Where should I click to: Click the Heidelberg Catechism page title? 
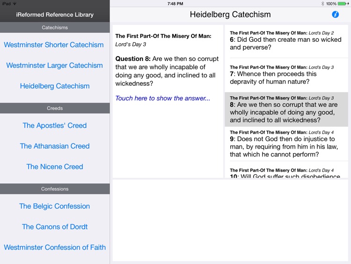pyautogui.click(x=230, y=15)
